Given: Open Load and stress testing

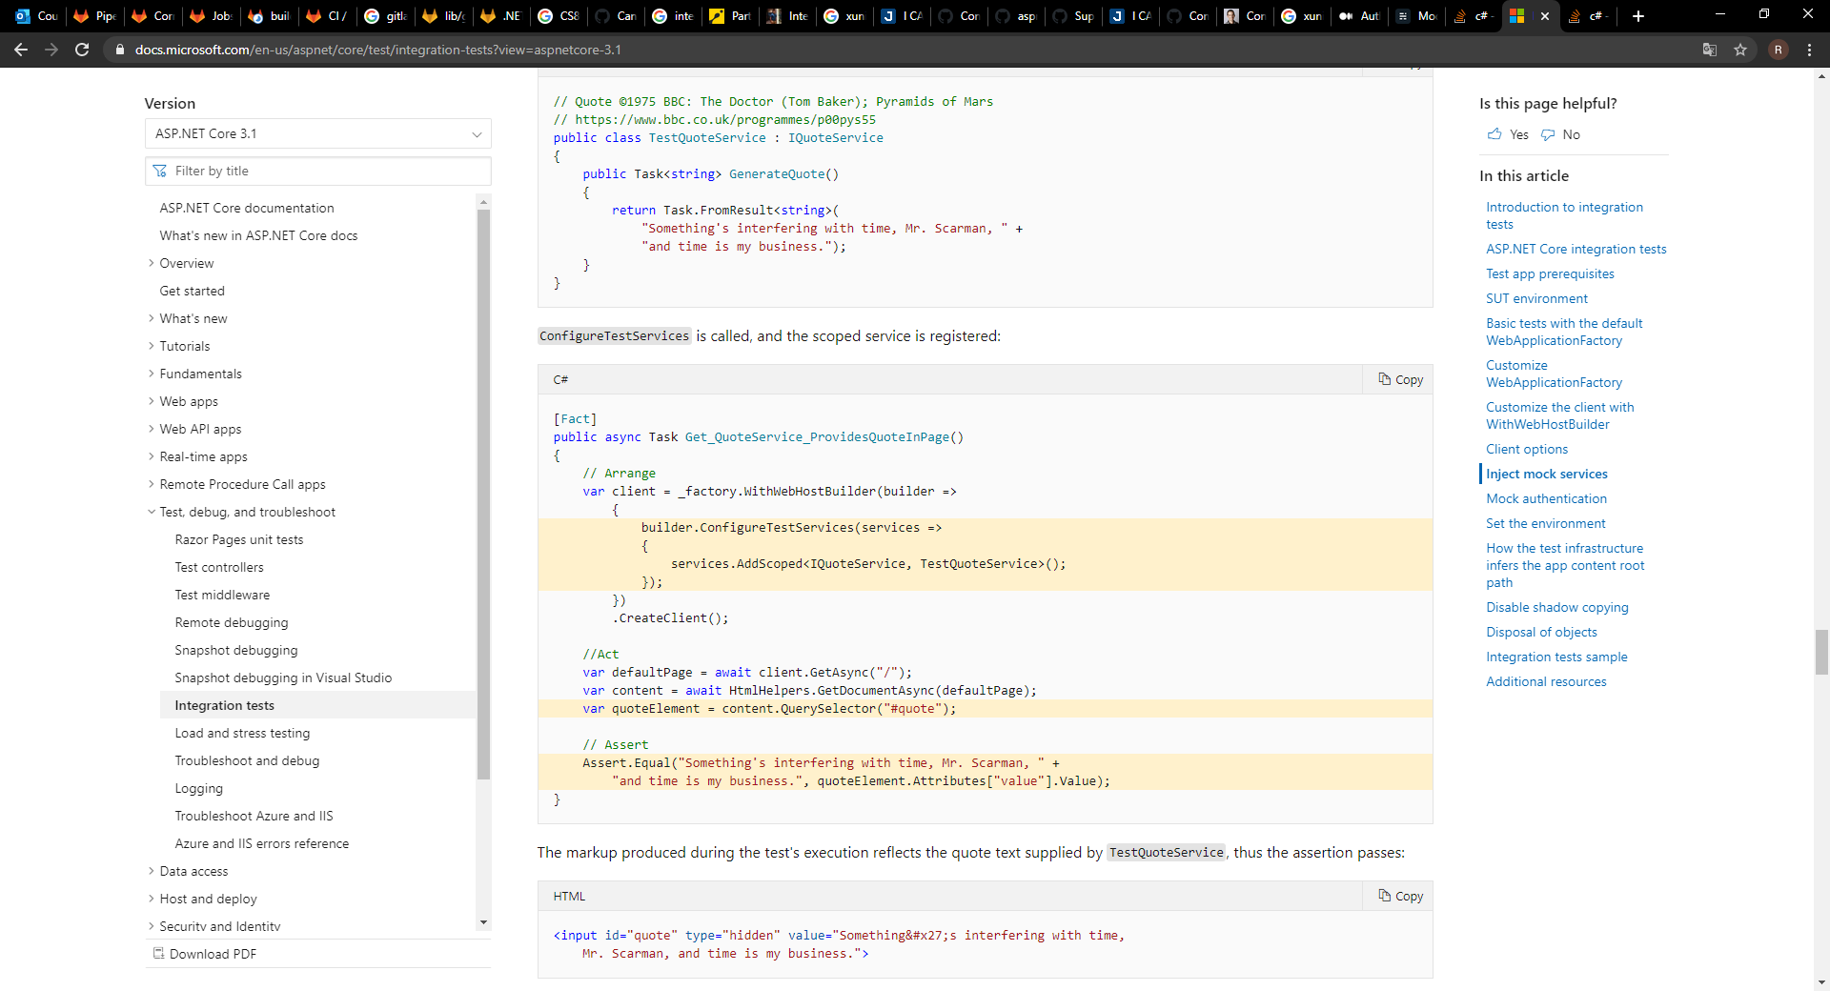Looking at the screenshot, I should click(x=242, y=733).
